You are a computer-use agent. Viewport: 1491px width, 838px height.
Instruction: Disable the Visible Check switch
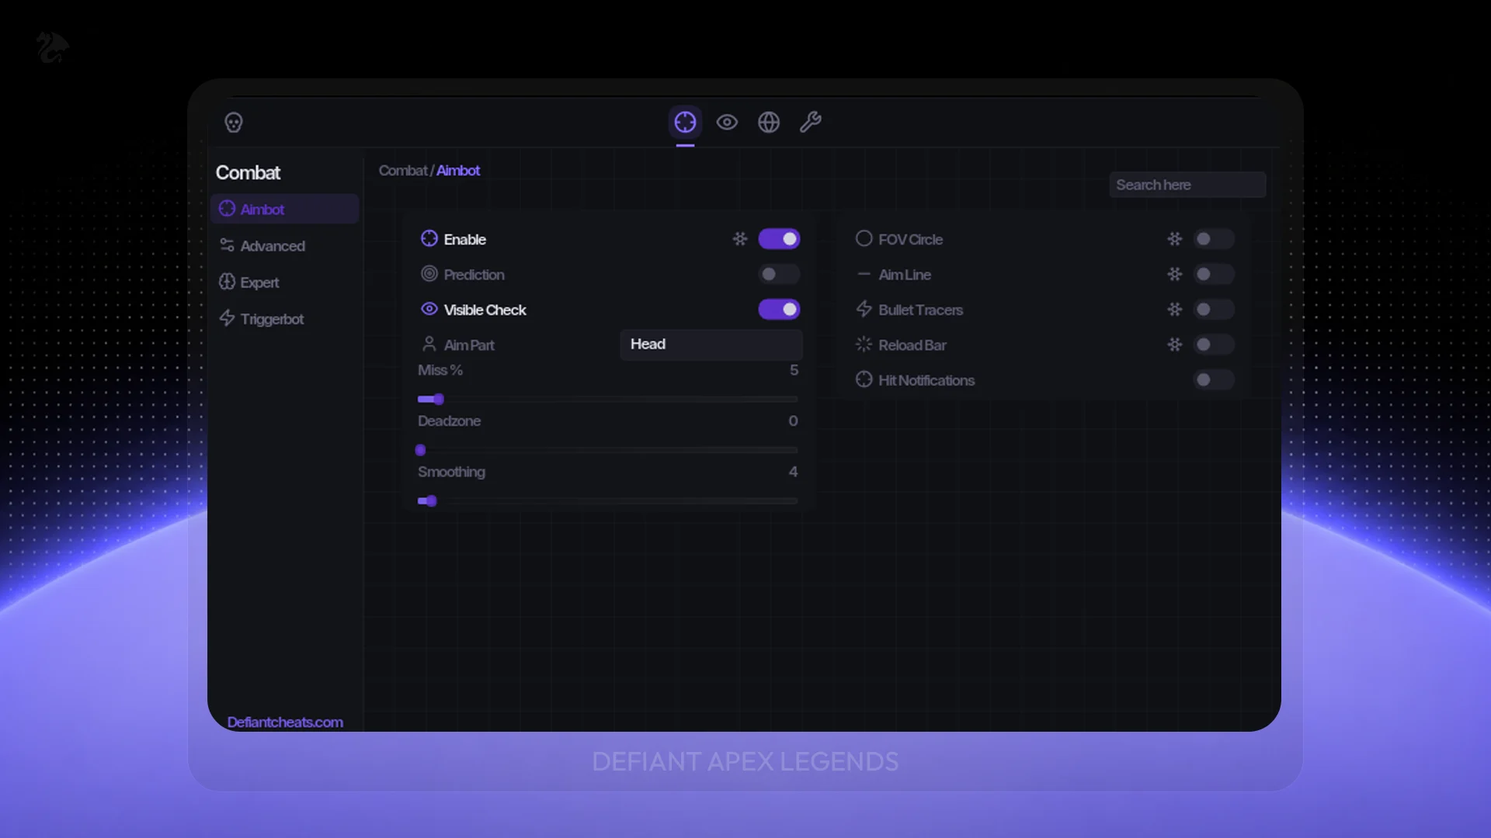[779, 310]
